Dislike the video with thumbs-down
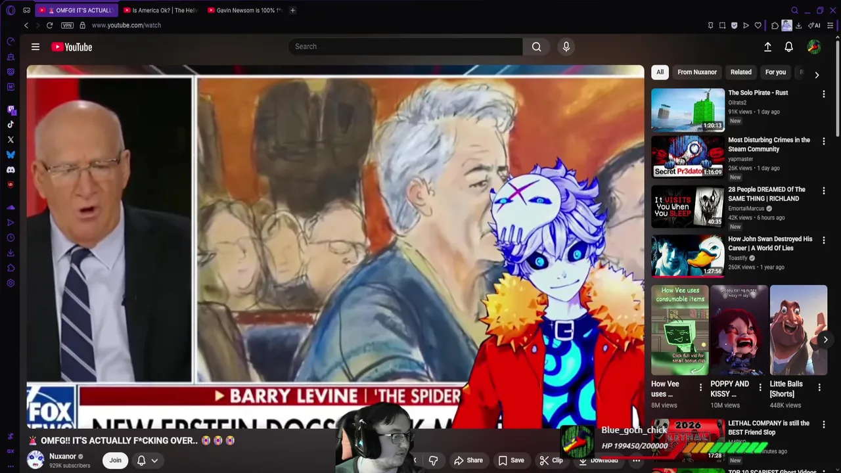The width and height of the screenshot is (841, 473). [x=433, y=461]
